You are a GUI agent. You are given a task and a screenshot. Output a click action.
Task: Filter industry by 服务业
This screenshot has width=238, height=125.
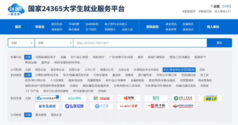click(46, 62)
